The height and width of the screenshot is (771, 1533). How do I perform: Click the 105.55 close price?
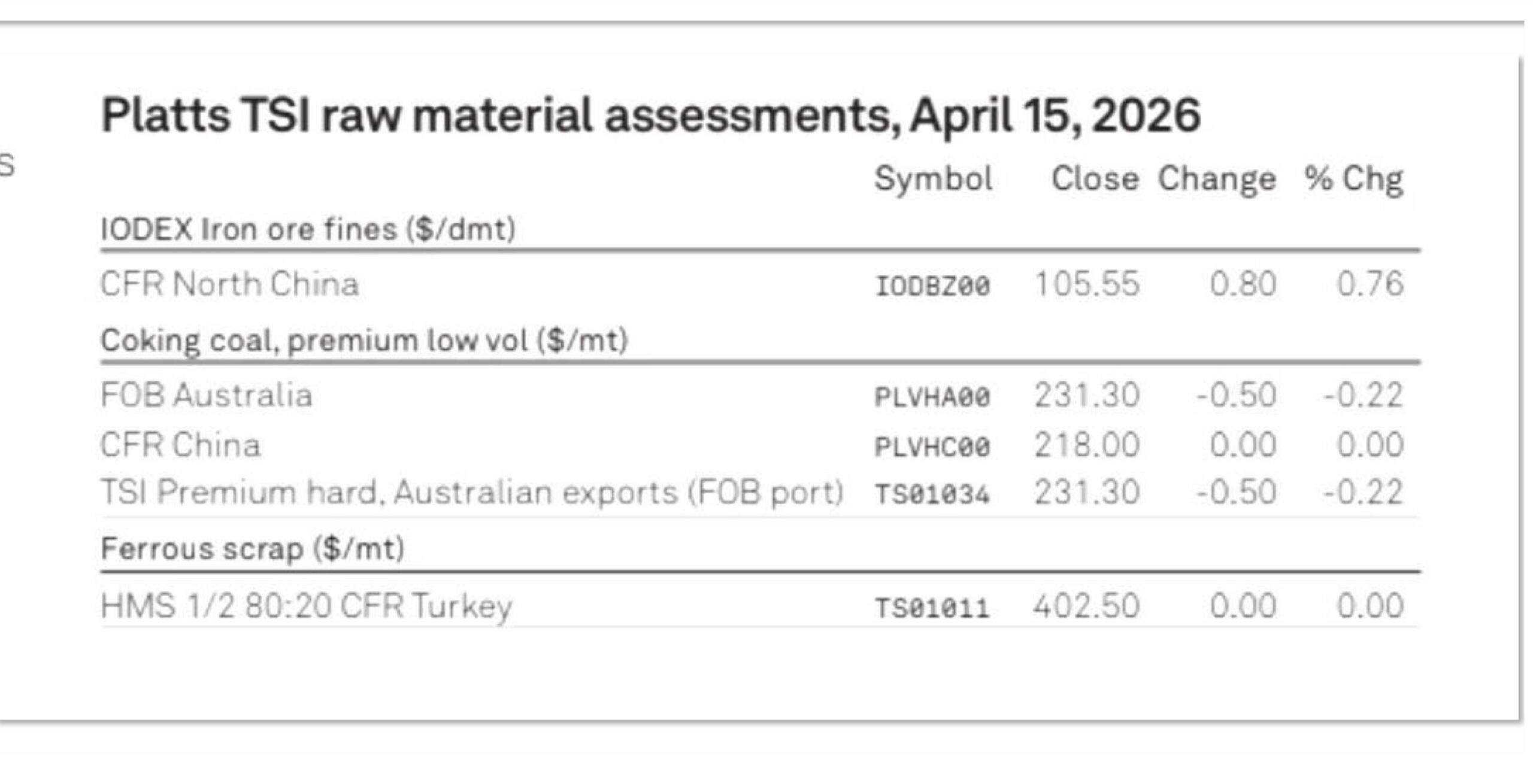click(1087, 284)
